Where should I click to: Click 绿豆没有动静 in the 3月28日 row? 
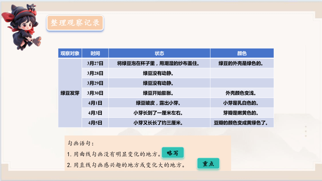pyautogui.click(x=160, y=73)
